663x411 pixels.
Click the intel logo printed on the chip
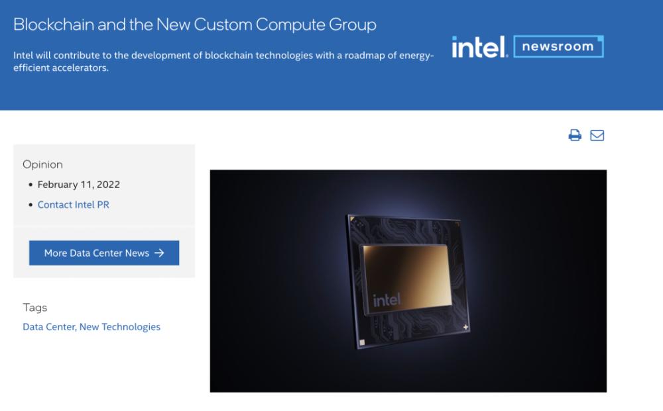click(x=387, y=300)
